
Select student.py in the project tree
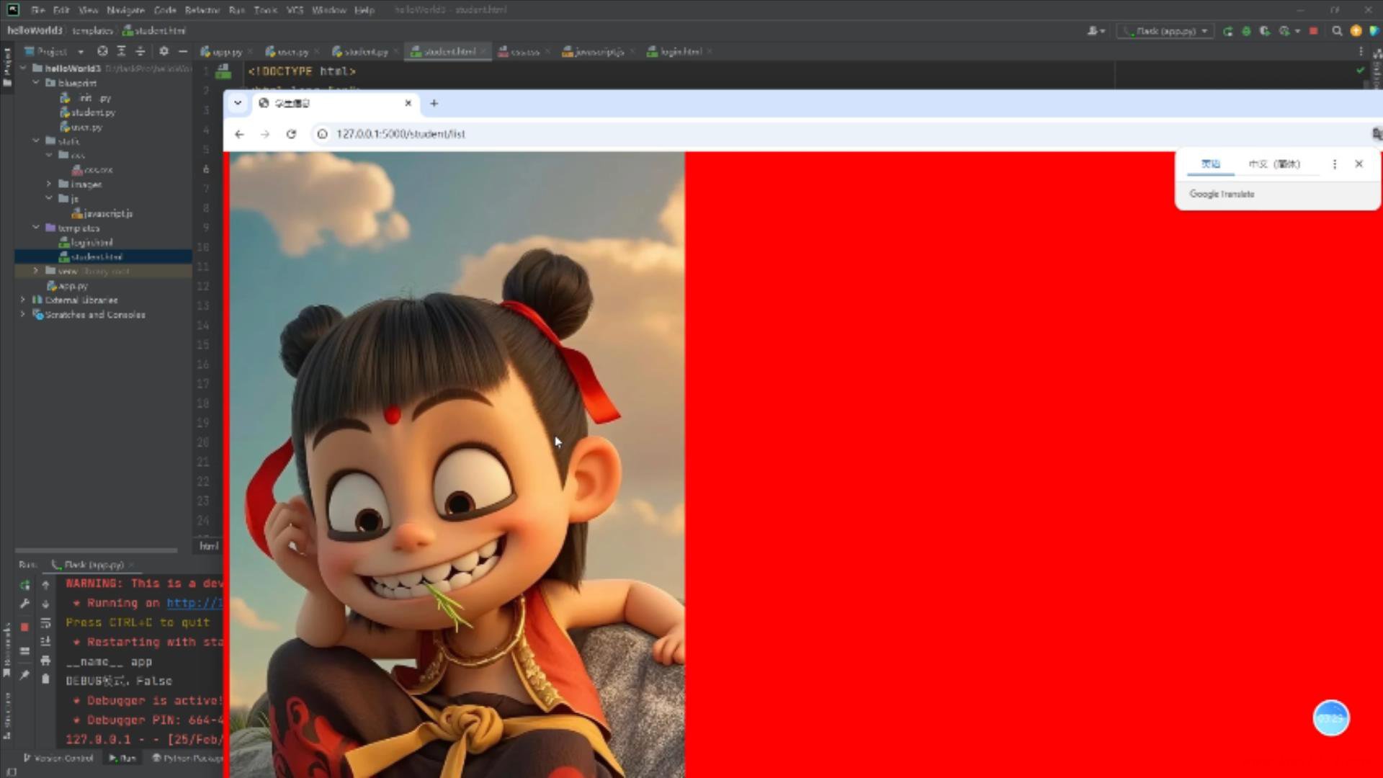tap(87, 112)
